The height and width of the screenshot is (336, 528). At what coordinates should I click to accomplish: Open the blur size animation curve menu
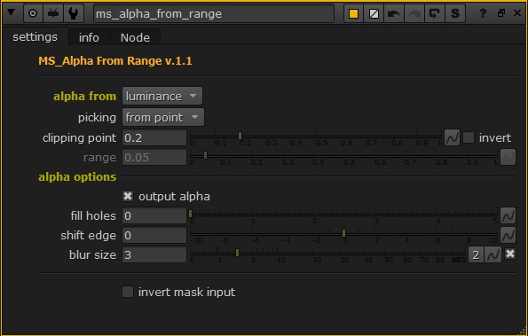(x=493, y=254)
